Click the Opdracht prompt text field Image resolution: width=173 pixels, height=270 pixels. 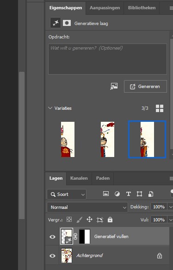[107, 59]
